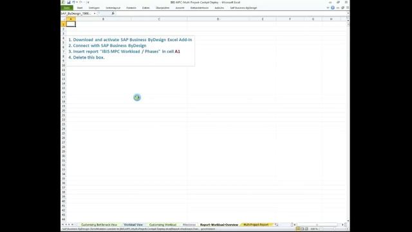Image resolution: width=412 pixels, height=232 pixels.
Task: Open the Formeln ribbon tab
Action: pyautogui.click(x=131, y=8)
